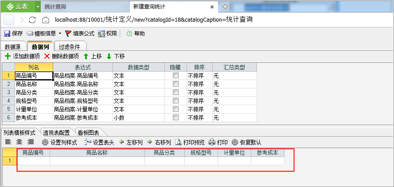This screenshot has width=394, height=187.
Task: Move column left with 左移列
Action: click(x=131, y=143)
